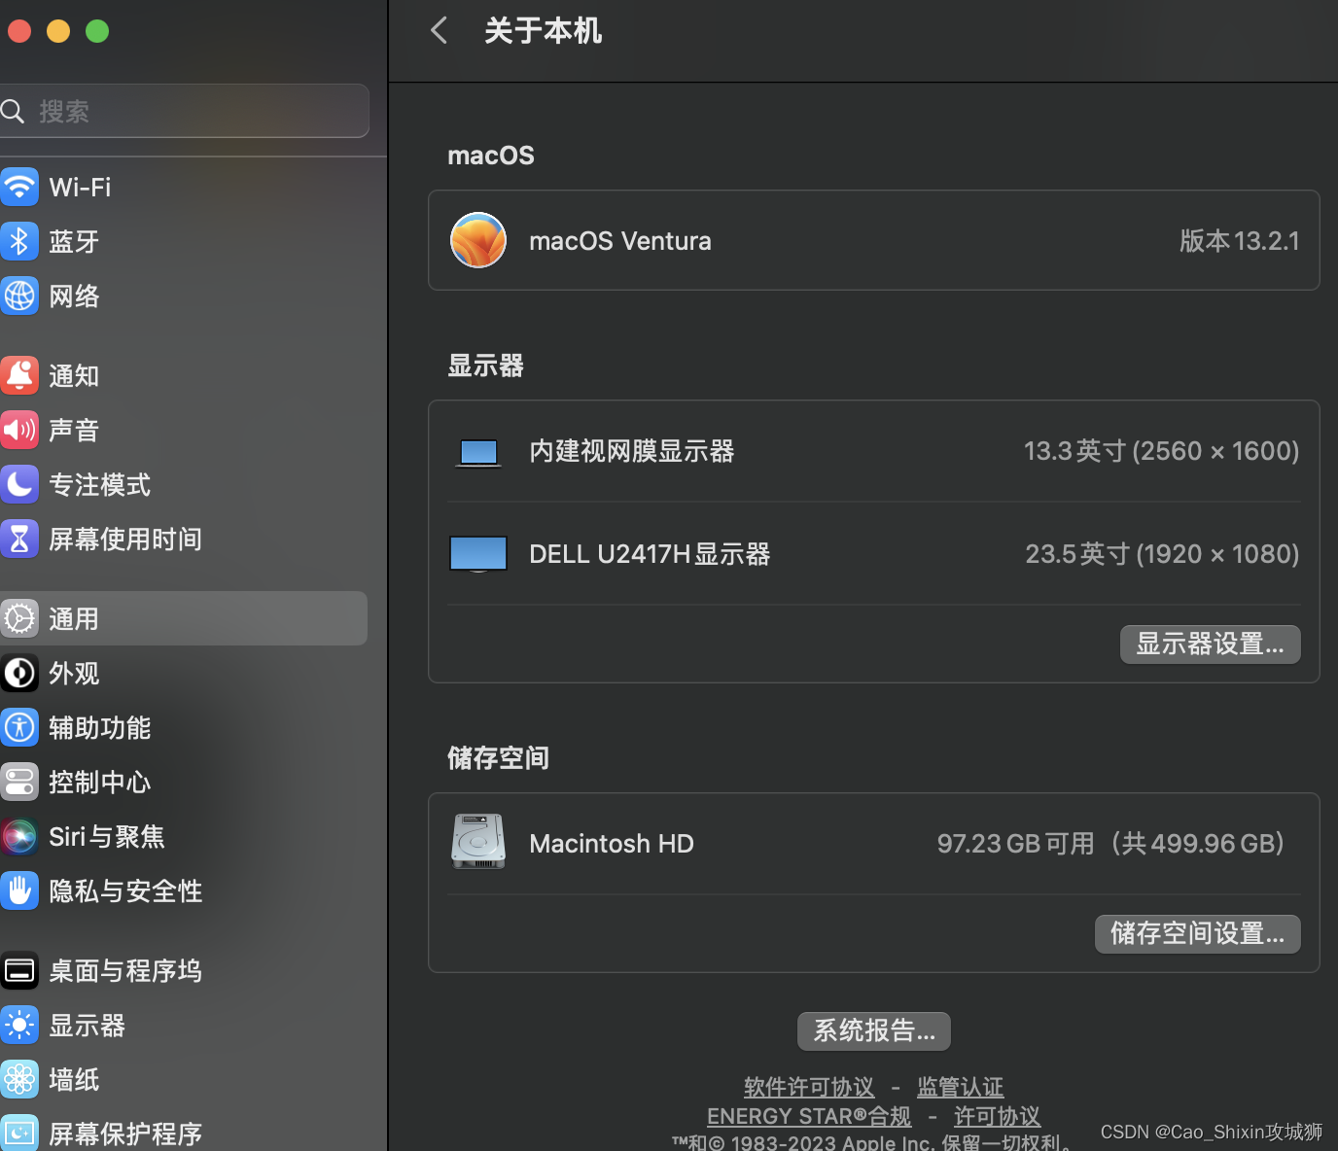This screenshot has width=1338, height=1151.
Task: Open Desktop & Dock (桌面与程序坞) icon
Action: (x=19, y=970)
